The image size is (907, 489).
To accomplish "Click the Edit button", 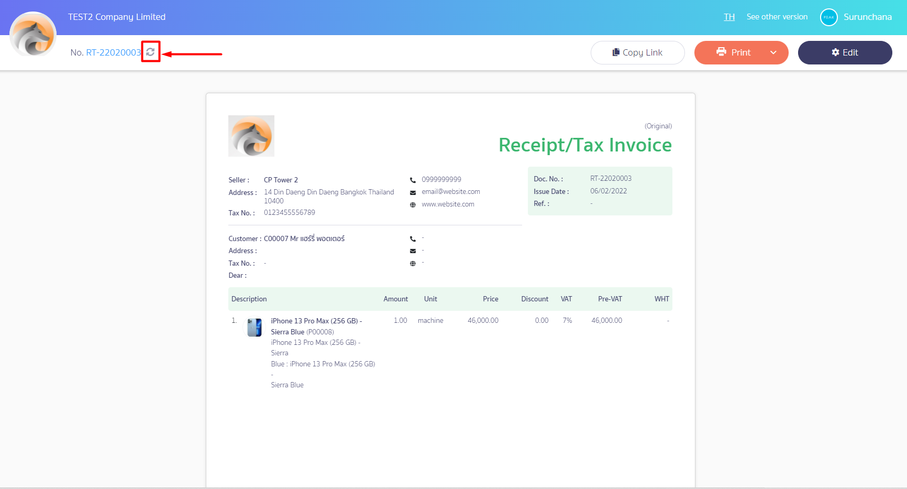I will coord(845,52).
